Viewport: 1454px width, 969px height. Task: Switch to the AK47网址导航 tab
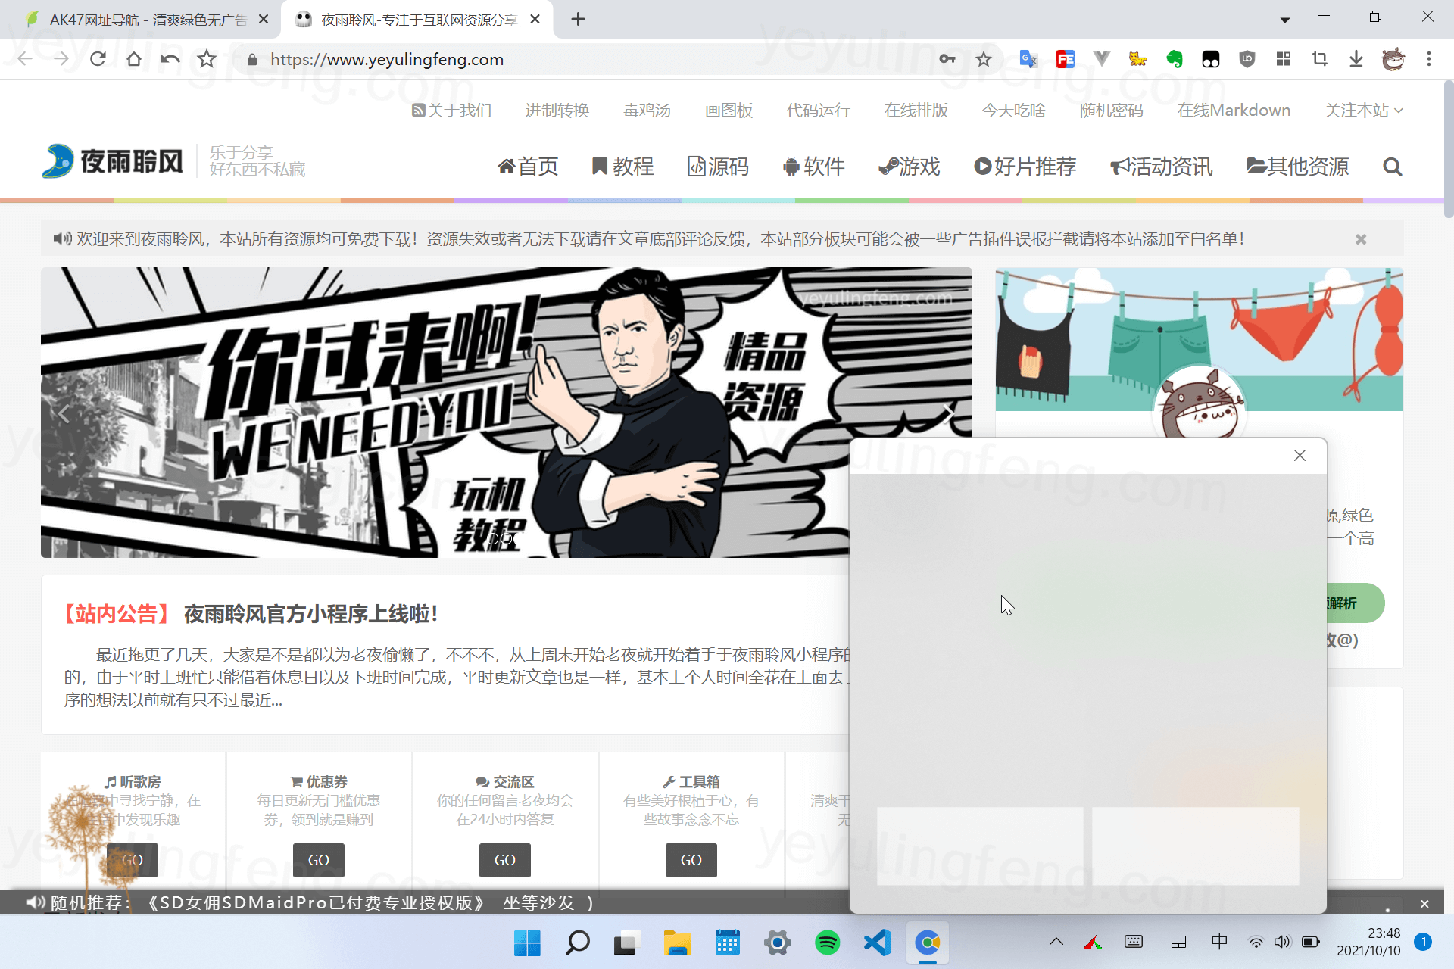(144, 20)
